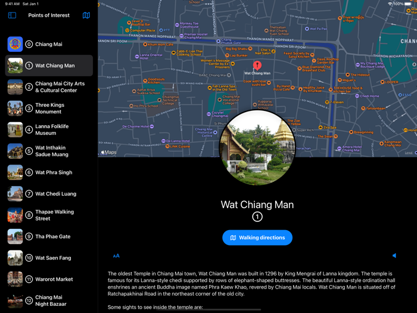Viewport: 417px width, 313px height.
Task: Click LINK Cuisine map marker
Action: point(167,147)
